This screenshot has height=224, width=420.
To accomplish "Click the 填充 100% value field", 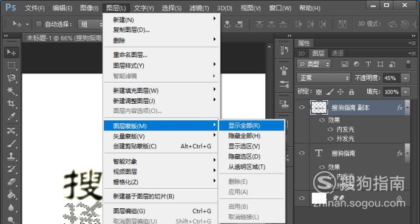I will click(392, 92).
